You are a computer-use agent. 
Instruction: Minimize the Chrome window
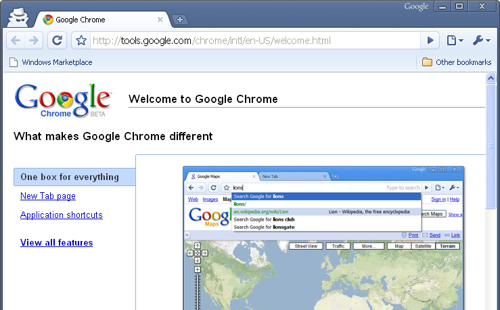coord(442,6)
